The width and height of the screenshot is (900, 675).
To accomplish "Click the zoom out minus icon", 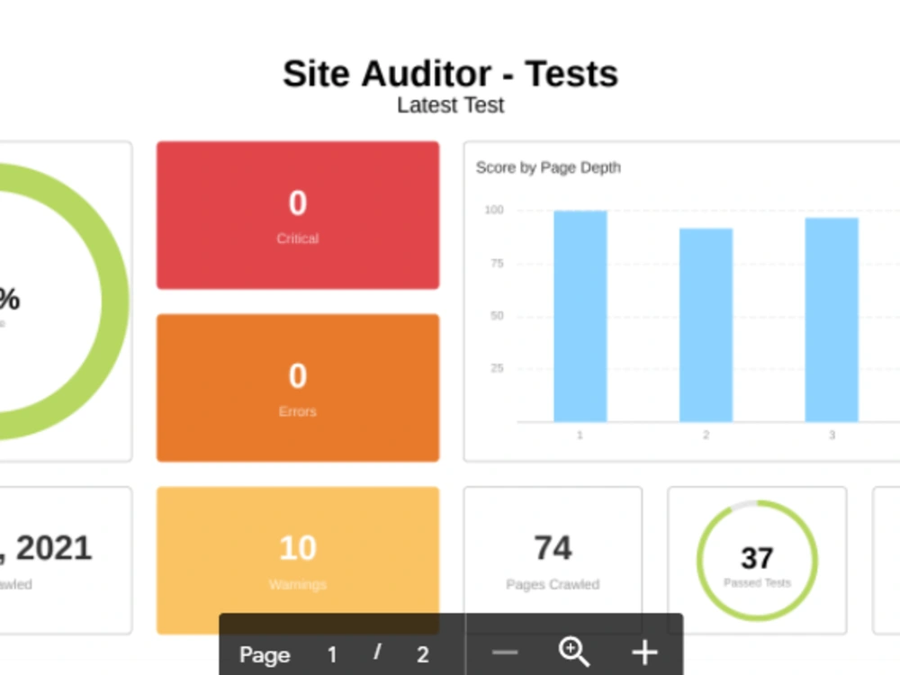I will tap(505, 652).
